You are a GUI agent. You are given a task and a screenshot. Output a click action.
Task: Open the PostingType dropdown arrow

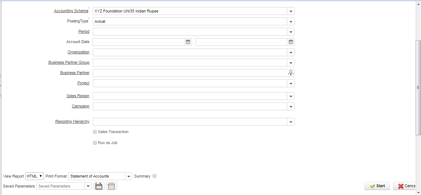(291, 21)
